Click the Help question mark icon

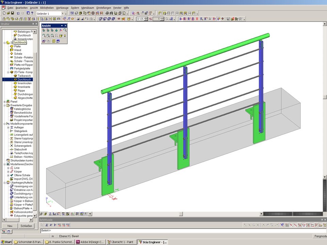pos(32,13)
